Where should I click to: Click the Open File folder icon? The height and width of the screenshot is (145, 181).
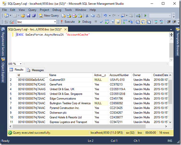pyautogui.click(x=23, y=15)
